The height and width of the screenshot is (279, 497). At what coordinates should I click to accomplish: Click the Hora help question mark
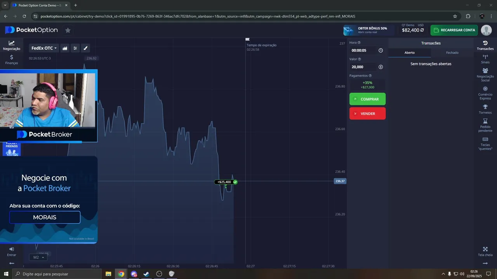tap(359, 43)
